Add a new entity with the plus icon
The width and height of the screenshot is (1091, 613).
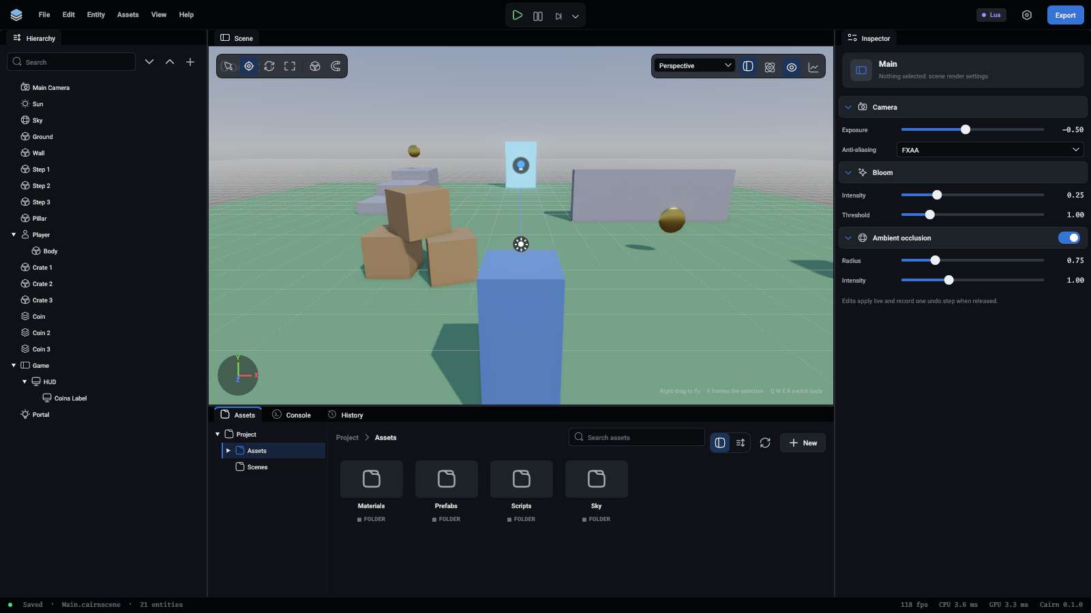(190, 62)
